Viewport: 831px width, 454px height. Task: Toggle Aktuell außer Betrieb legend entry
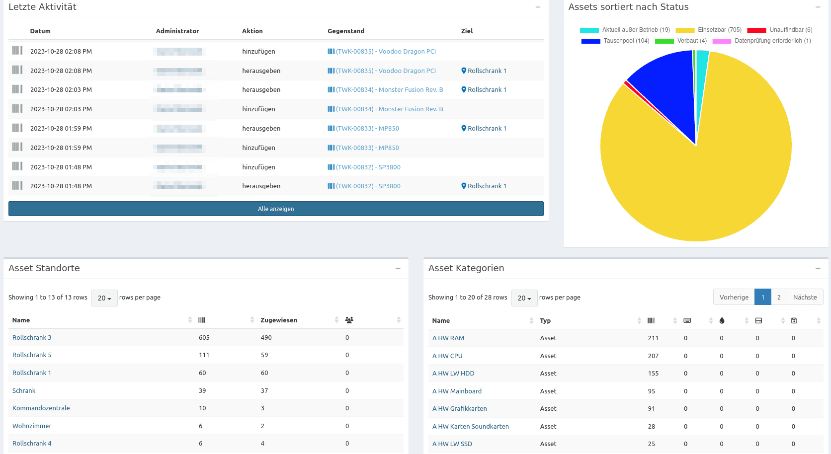625,30
